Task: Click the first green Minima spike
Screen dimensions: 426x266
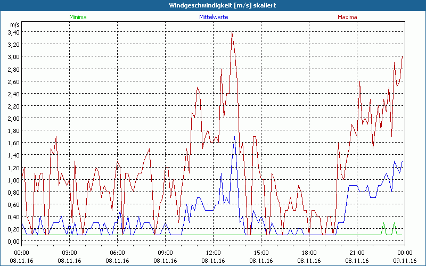Action: tap(383, 223)
